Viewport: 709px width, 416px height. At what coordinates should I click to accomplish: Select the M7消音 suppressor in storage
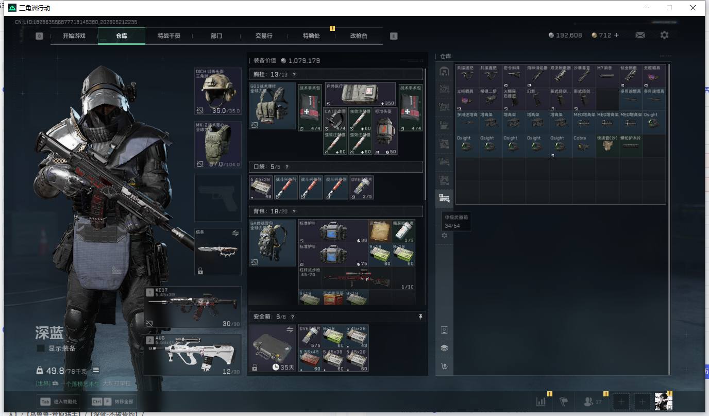point(607,75)
